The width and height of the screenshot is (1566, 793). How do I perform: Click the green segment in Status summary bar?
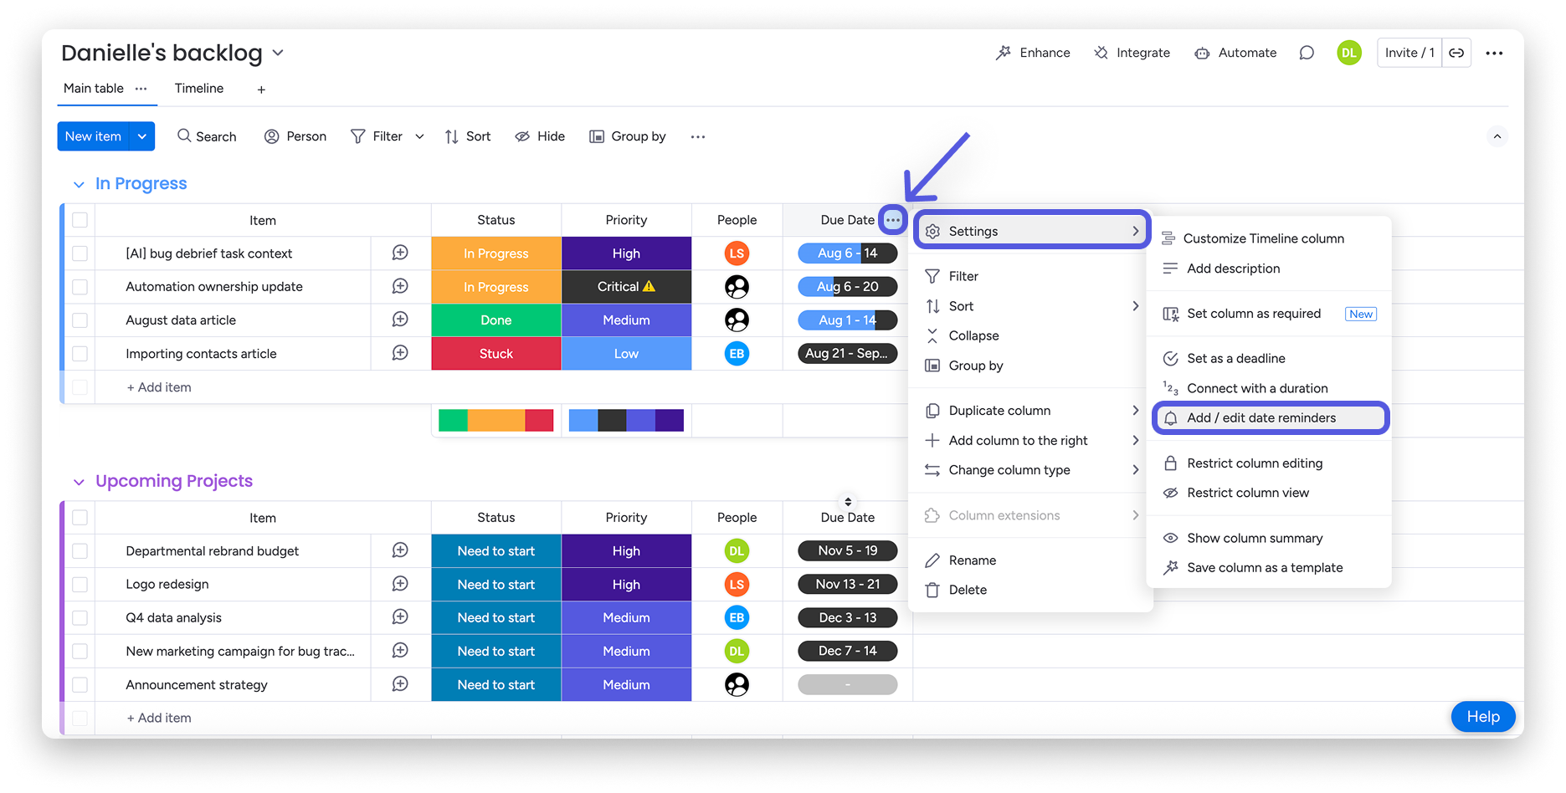coord(453,420)
